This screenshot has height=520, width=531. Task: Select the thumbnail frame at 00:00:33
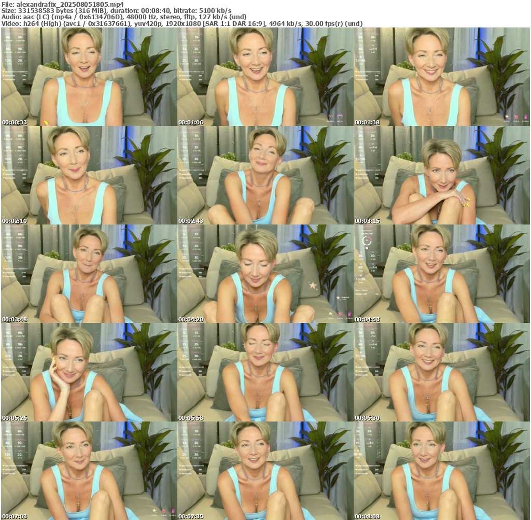pyautogui.click(x=89, y=77)
